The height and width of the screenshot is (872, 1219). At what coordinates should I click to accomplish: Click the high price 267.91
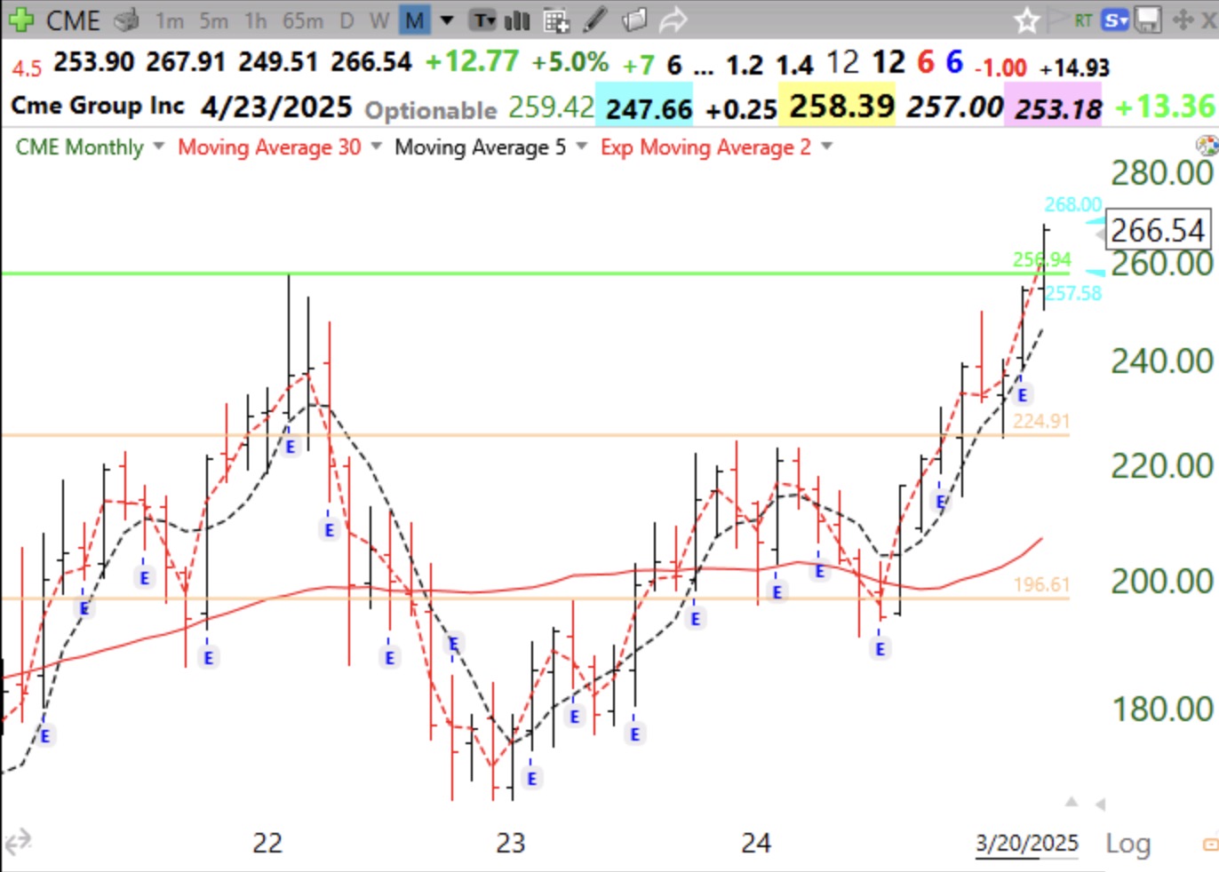[x=186, y=62]
